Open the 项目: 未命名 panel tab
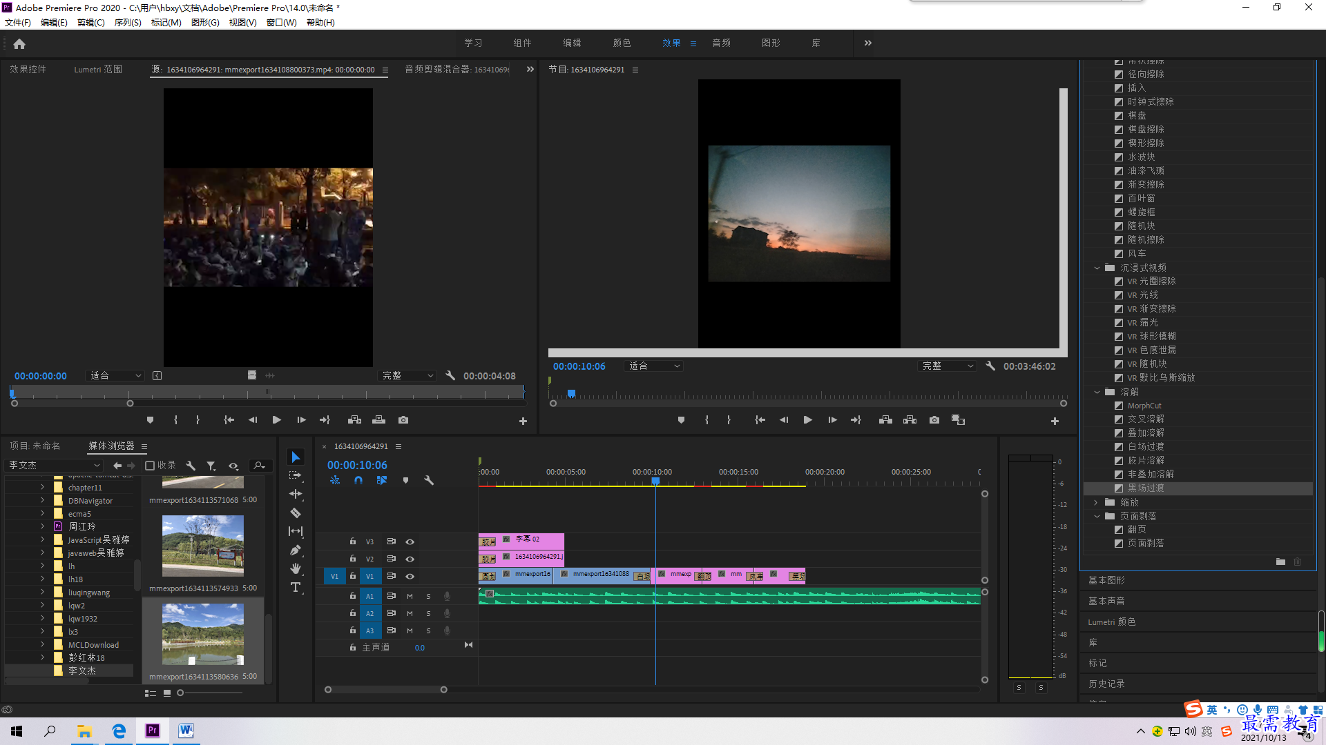1326x745 pixels. 35,446
